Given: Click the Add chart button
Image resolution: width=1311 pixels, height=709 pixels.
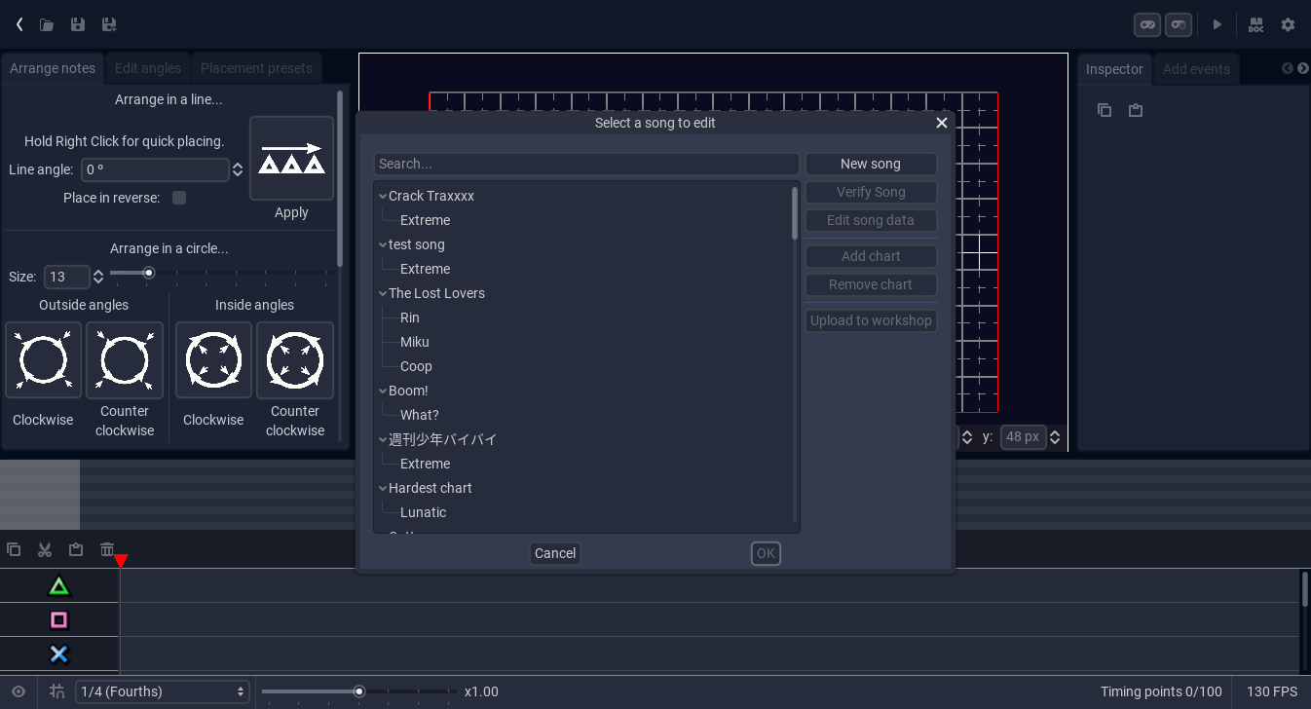Looking at the screenshot, I should 871,256.
